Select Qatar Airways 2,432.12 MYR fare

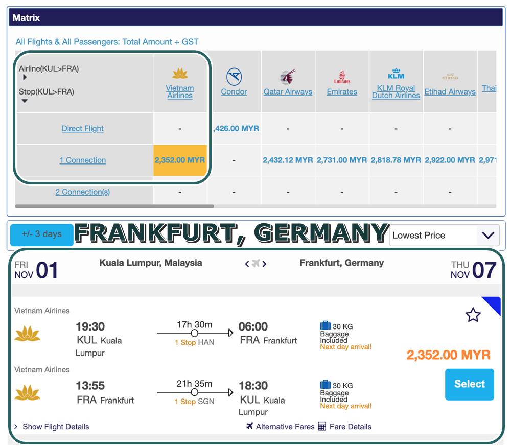click(x=288, y=160)
